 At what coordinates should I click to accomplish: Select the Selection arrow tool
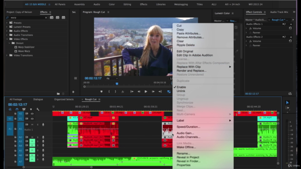point(287,102)
